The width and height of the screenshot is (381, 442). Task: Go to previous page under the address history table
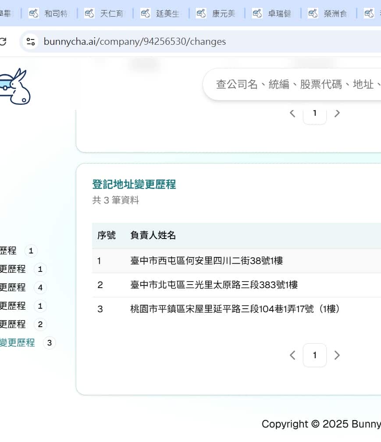point(292,355)
